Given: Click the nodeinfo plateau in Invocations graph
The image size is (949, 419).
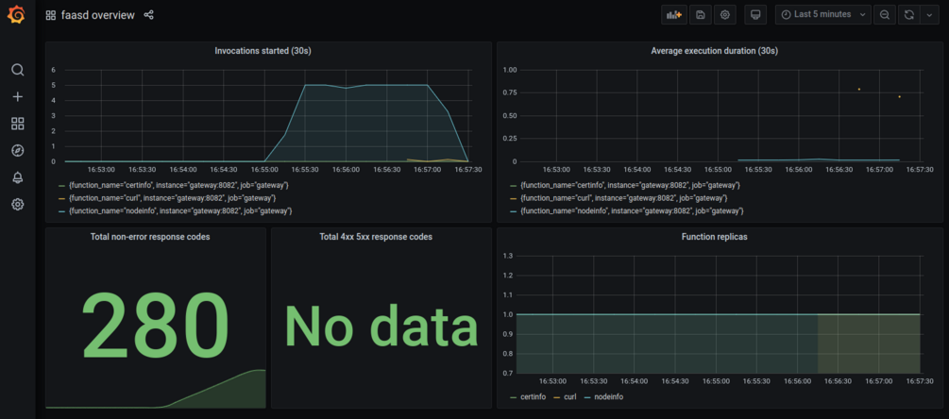Looking at the screenshot, I should [366, 85].
